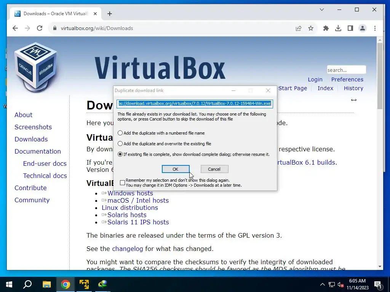Open the Windows Start menu
Screen dimensions: 390x292
(9, 284)
